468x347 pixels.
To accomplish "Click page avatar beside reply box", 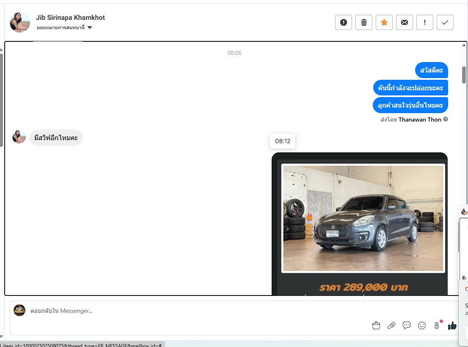I will [x=19, y=310].
